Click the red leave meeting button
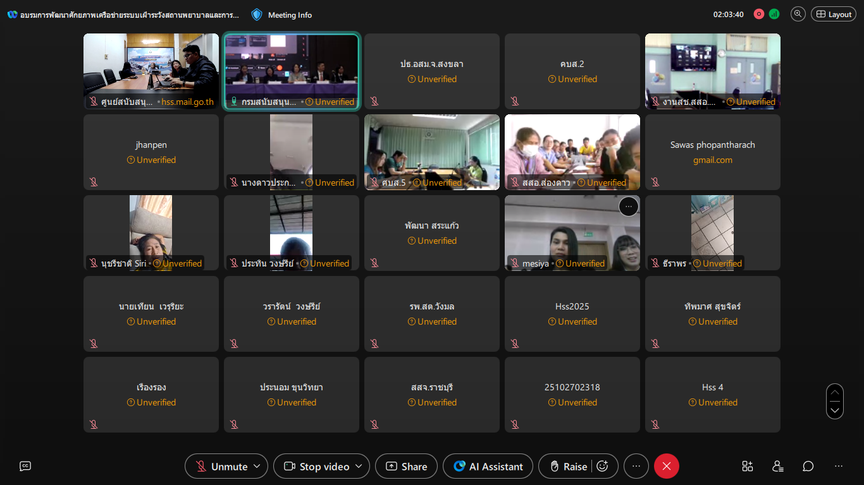 (x=666, y=466)
